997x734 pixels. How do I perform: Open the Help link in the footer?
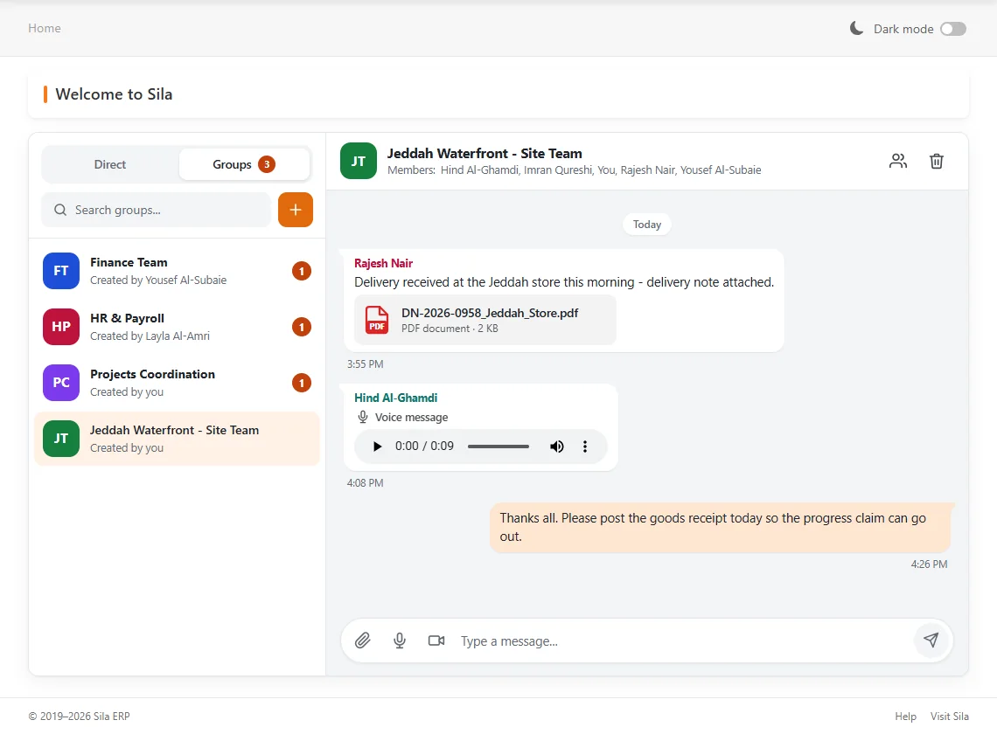pos(905,717)
